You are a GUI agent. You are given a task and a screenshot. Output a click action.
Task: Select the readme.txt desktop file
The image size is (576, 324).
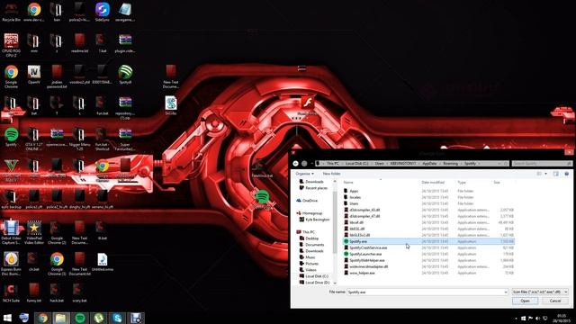(79, 43)
